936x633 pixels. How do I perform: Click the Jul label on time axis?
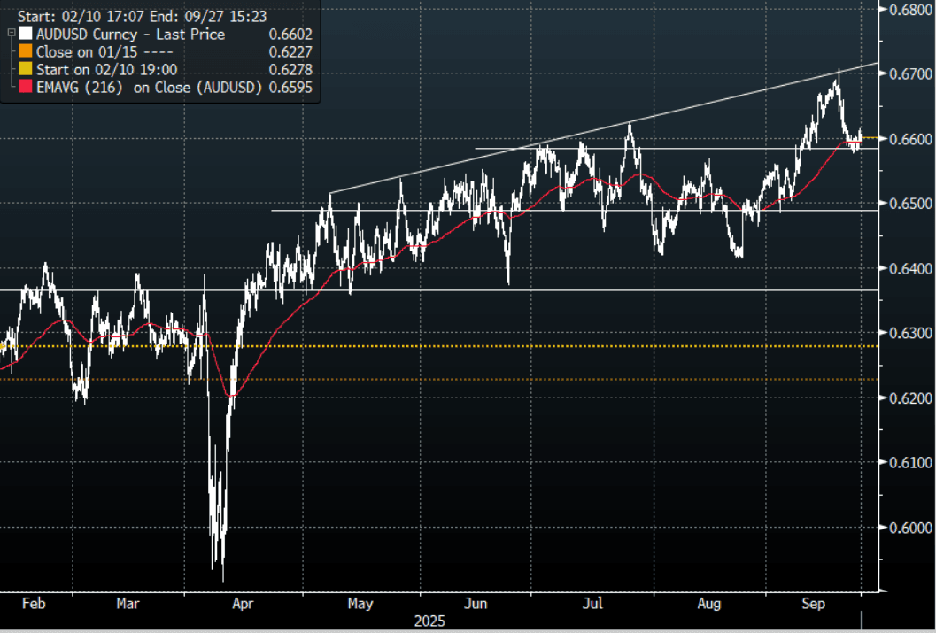click(x=592, y=604)
